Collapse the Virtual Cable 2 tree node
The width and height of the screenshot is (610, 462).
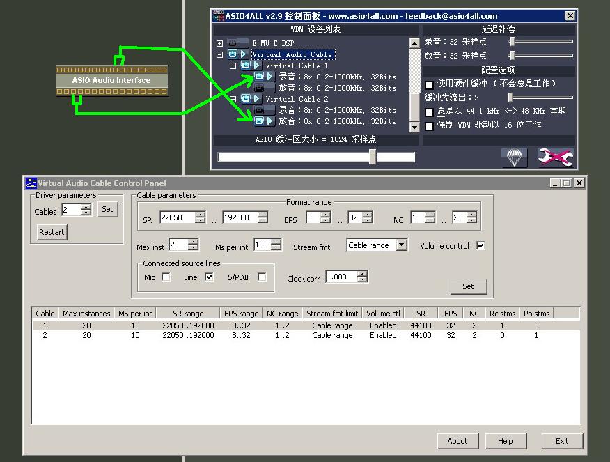tap(233, 99)
